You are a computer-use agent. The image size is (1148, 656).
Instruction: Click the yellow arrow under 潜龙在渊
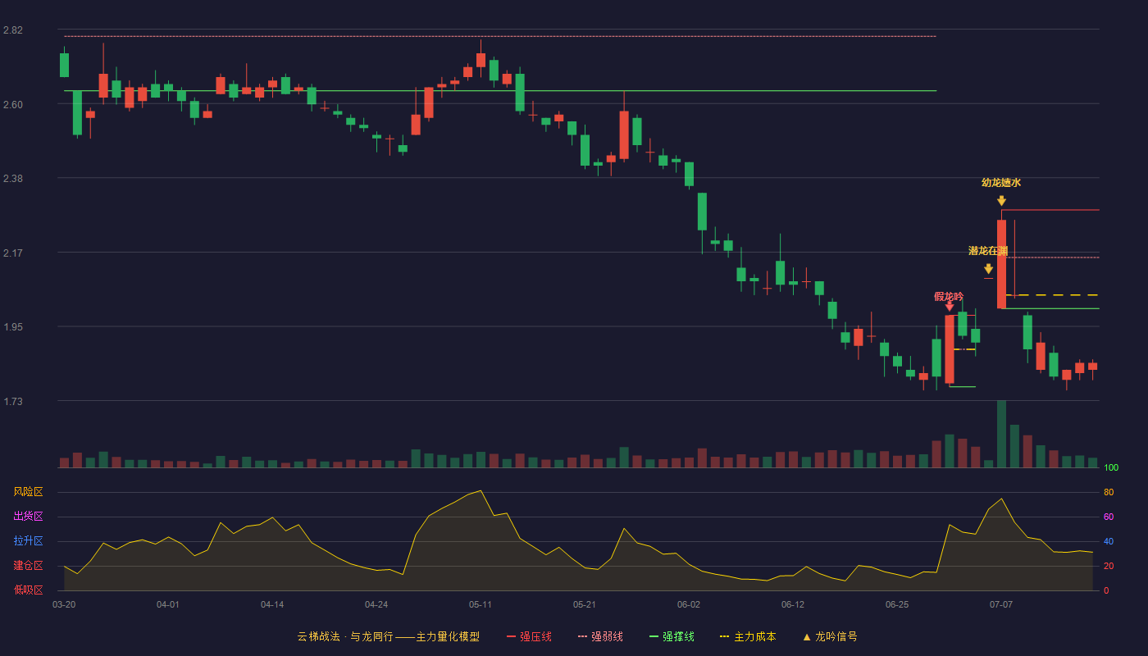pos(988,268)
